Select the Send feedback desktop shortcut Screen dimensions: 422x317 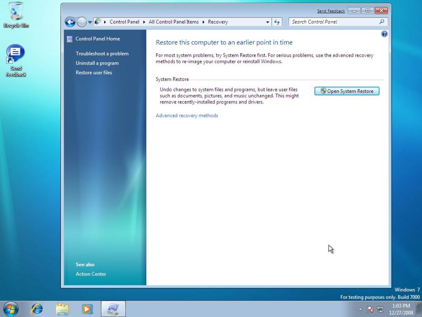(16, 61)
